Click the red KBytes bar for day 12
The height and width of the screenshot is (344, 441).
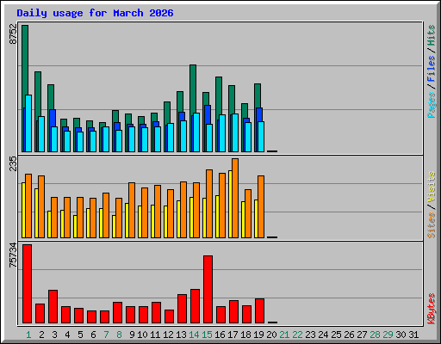click(170, 316)
